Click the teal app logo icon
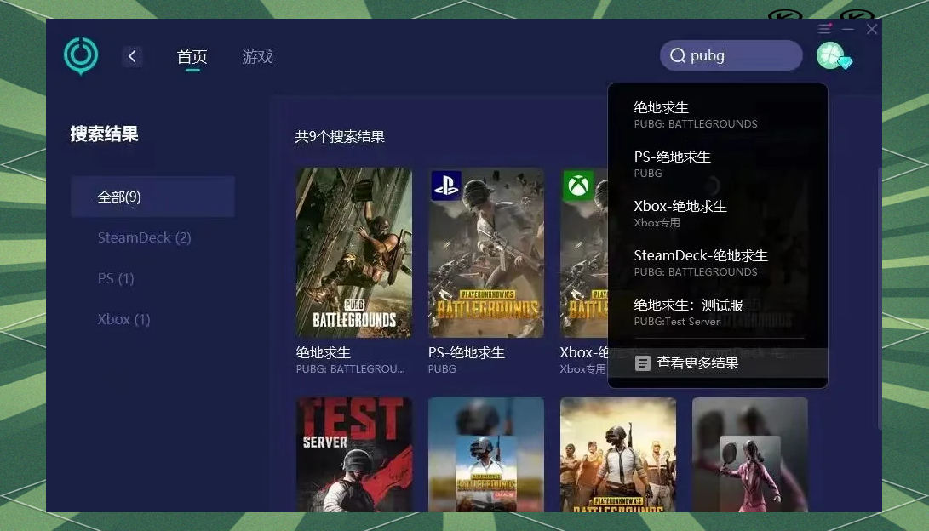The height and width of the screenshot is (531, 929). [x=81, y=55]
